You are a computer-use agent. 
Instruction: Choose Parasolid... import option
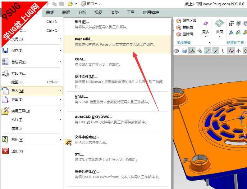pos(117,44)
